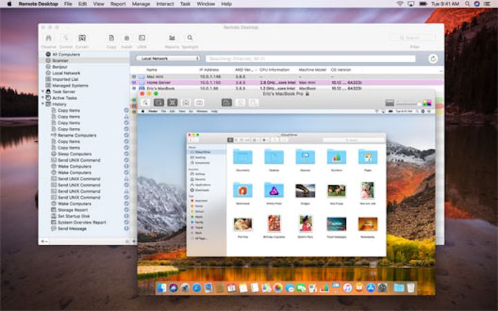Open the Task menu
498x311 pixels.
[185, 4]
